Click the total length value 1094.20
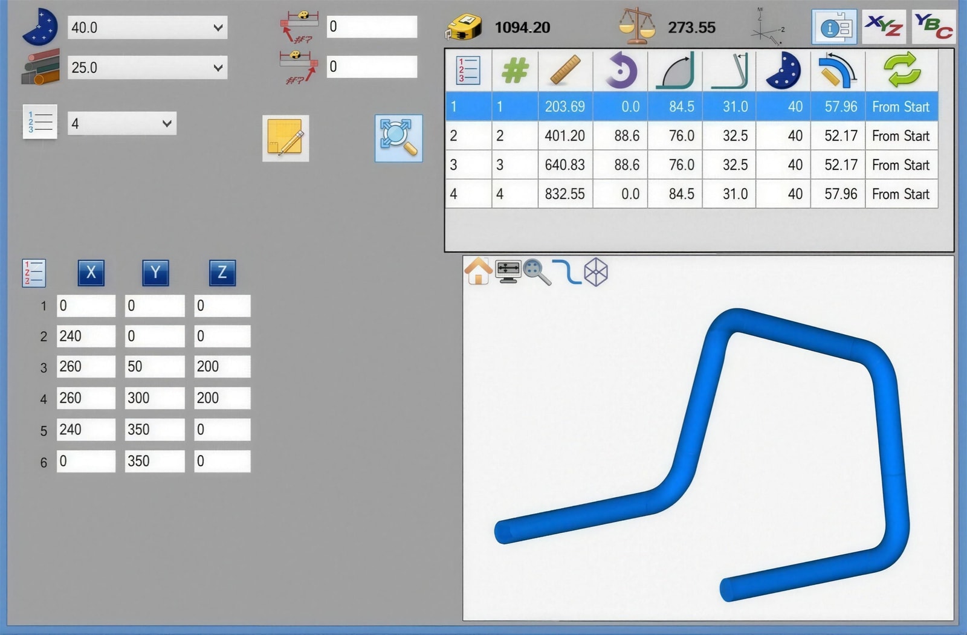The image size is (967, 635). [x=522, y=28]
